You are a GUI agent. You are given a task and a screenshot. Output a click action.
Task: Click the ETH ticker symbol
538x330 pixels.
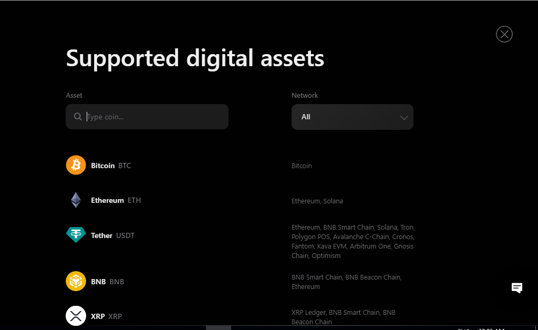tap(134, 200)
